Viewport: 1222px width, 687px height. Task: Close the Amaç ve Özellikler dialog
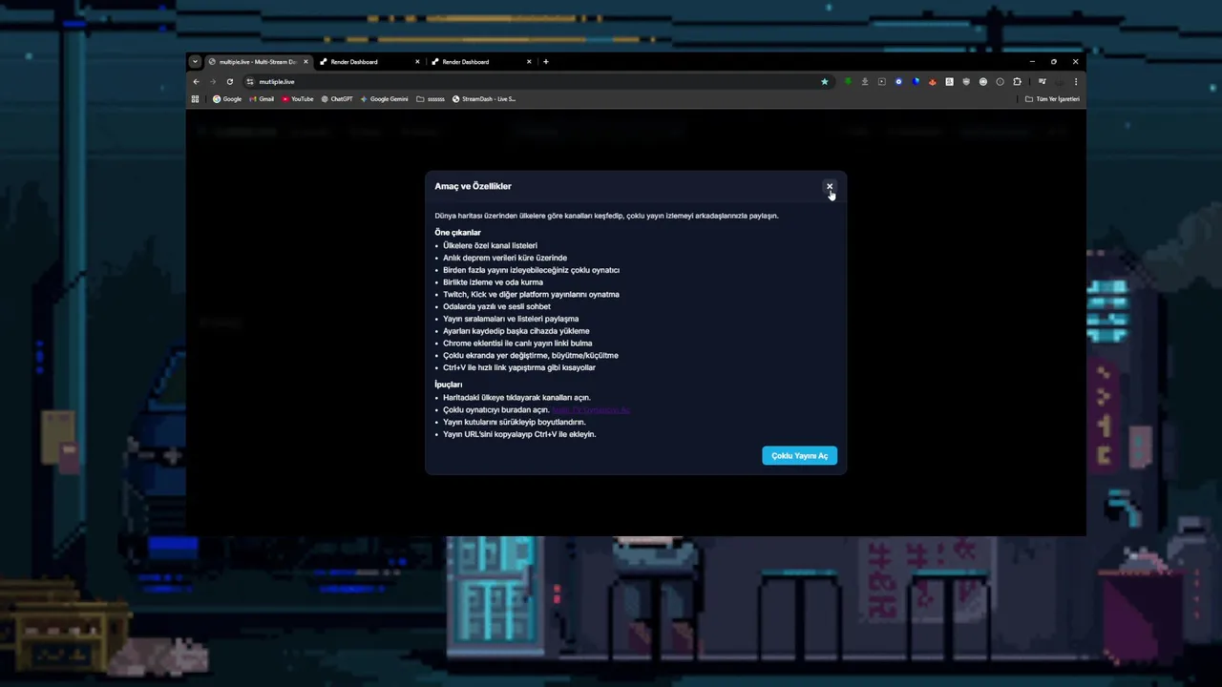click(x=829, y=186)
